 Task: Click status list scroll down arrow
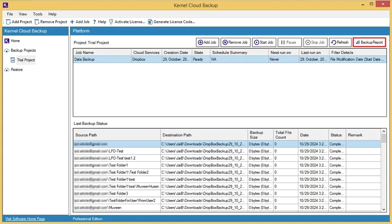(x=384, y=210)
